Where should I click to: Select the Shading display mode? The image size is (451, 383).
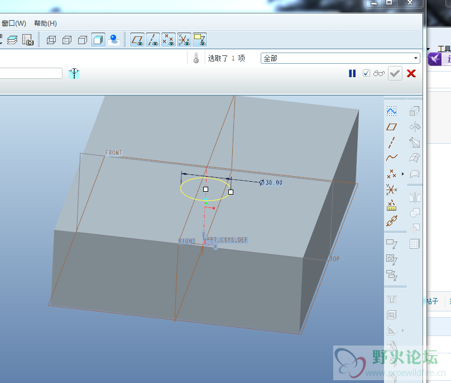(x=98, y=40)
